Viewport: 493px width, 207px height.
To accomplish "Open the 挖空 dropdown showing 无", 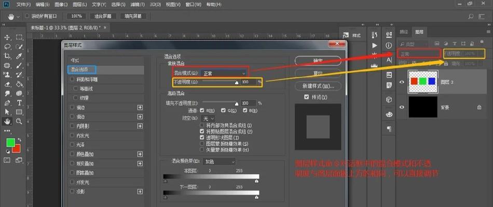I will coord(208,119).
